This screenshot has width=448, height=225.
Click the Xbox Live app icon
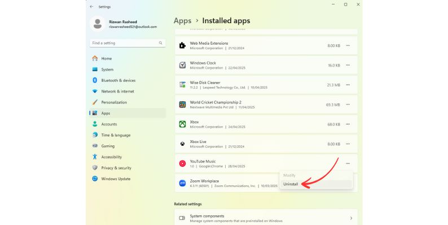182,144
